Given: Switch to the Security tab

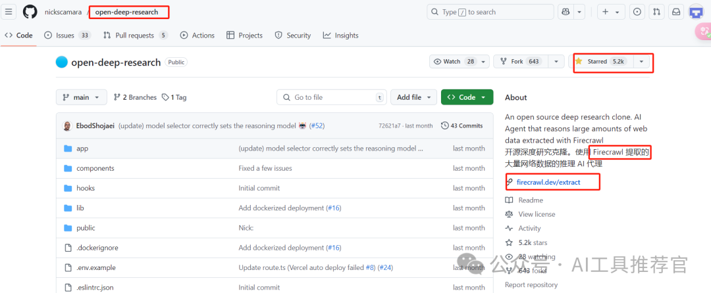Looking at the screenshot, I should [292, 35].
